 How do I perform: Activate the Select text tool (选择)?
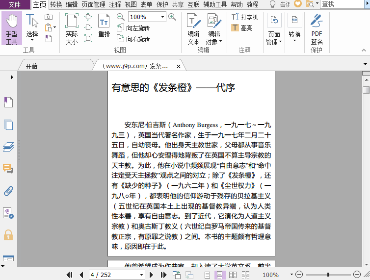[x=32, y=27]
